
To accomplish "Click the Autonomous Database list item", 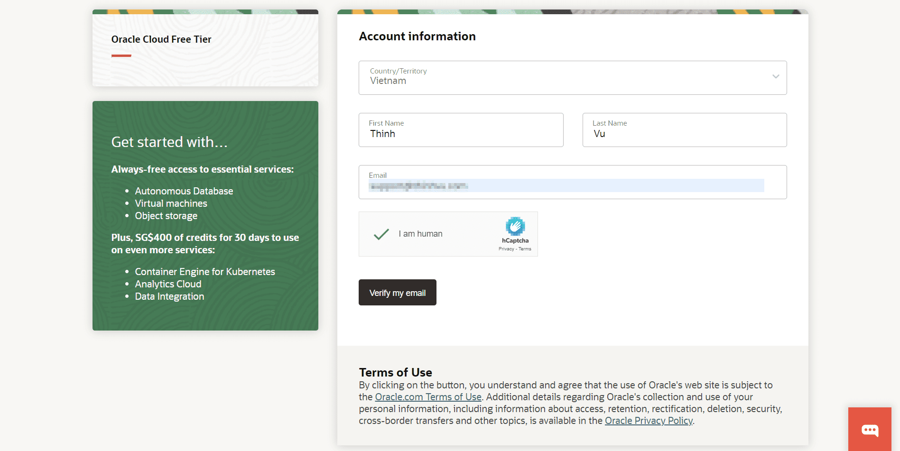I will pos(184,191).
